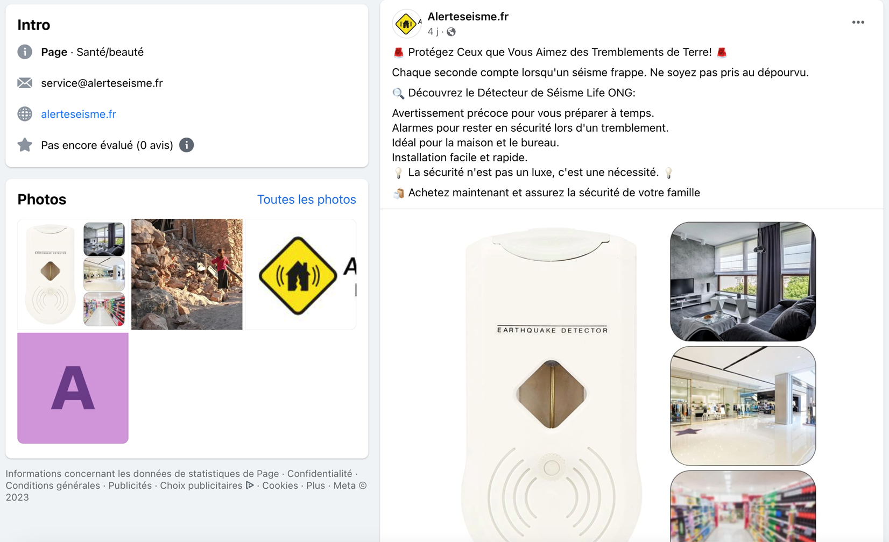Open the earthquake rubble photo thumbnail
The width and height of the screenshot is (889, 542).
[187, 274]
